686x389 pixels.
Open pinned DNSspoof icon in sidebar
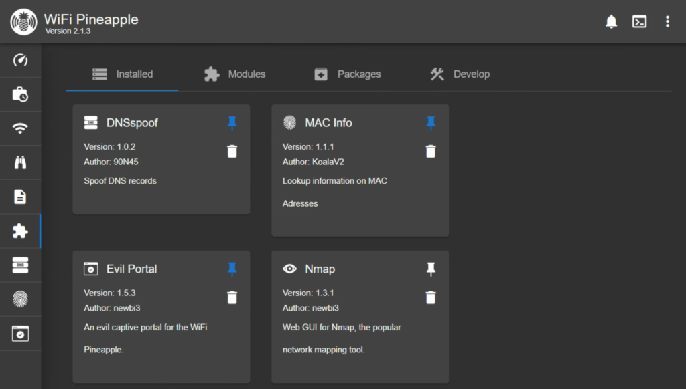(20, 265)
